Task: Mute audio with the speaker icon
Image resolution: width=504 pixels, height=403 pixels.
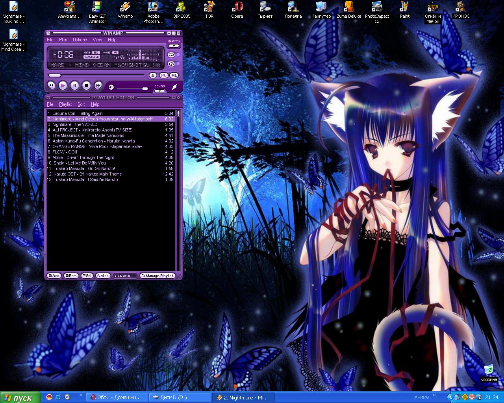Action: (111, 87)
